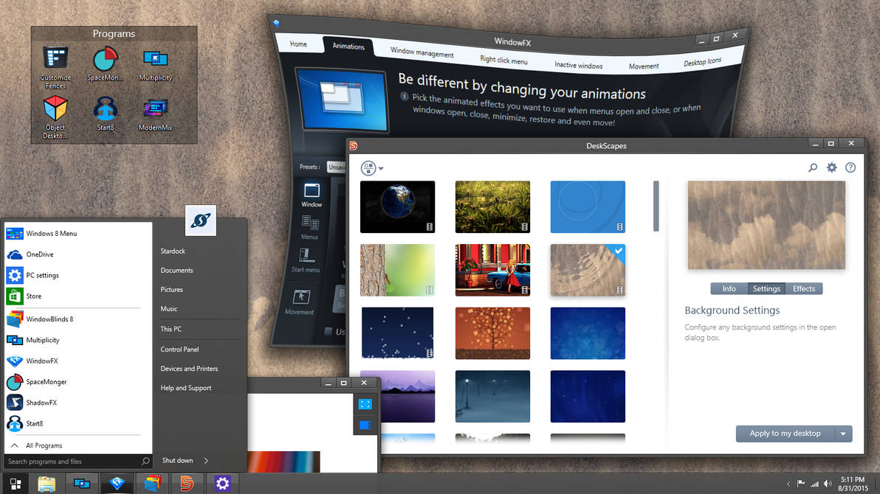Open Shut down options arrow
This screenshot has width=880, height=494.
coord(206,460)
